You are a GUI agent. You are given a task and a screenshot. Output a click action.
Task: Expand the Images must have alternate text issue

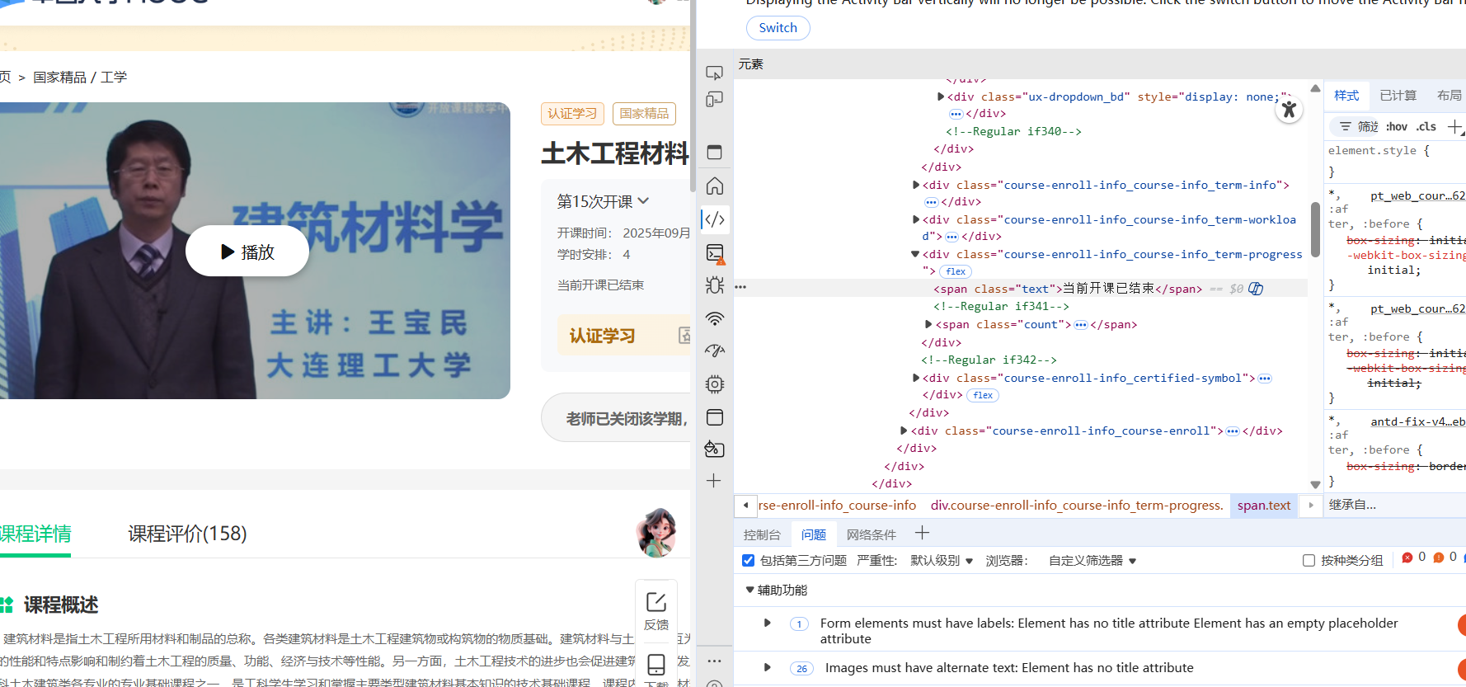(768, 667)
